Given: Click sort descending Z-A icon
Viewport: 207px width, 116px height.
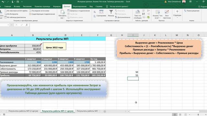Looking at the screenshot, I should tap(95, 16).
